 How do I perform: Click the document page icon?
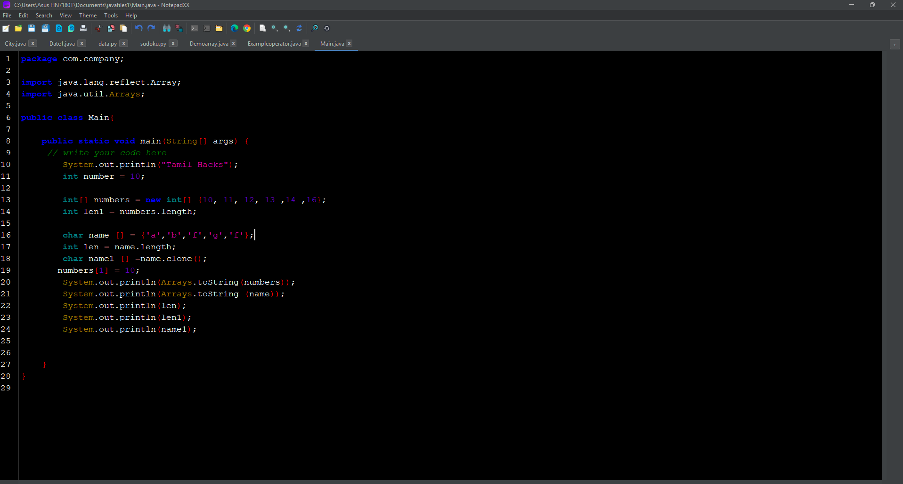262,28
